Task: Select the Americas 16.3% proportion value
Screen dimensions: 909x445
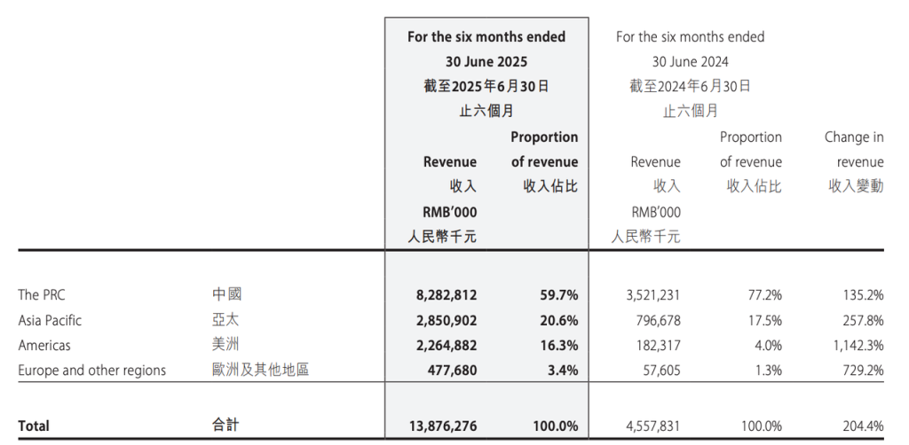Action: coord(556,346)
